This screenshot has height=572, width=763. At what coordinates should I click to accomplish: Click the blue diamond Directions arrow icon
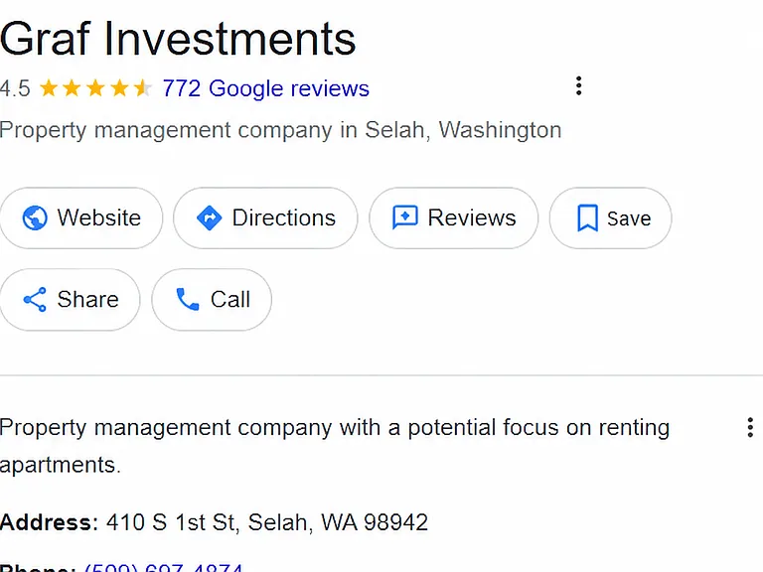pos(210,217)
